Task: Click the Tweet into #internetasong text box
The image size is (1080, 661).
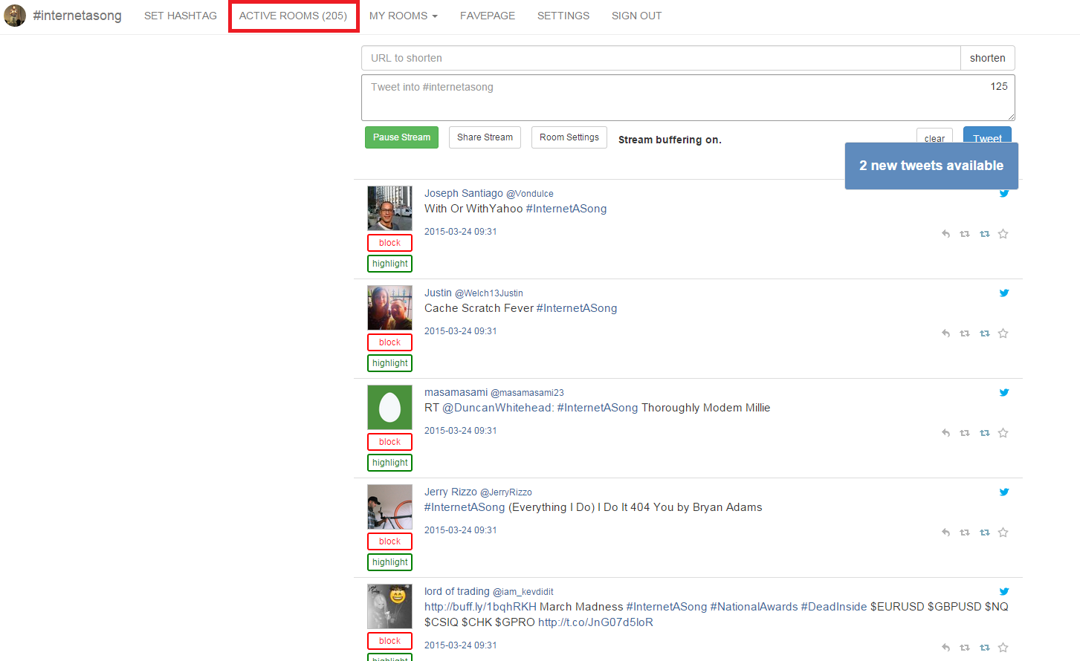Action: 688,97
